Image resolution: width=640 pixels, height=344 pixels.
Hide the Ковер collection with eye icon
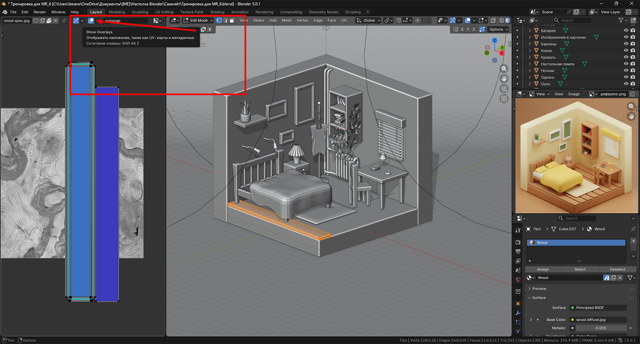tap(626, 51)
